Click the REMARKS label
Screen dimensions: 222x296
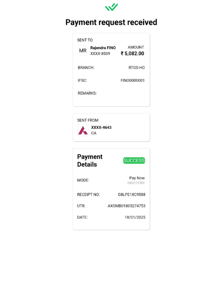[x=87, y=93]
